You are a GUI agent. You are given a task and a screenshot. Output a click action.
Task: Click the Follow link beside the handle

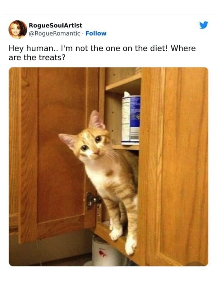click(x=96, y=33)
